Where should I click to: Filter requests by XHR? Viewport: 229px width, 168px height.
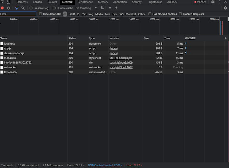(72, 14)
